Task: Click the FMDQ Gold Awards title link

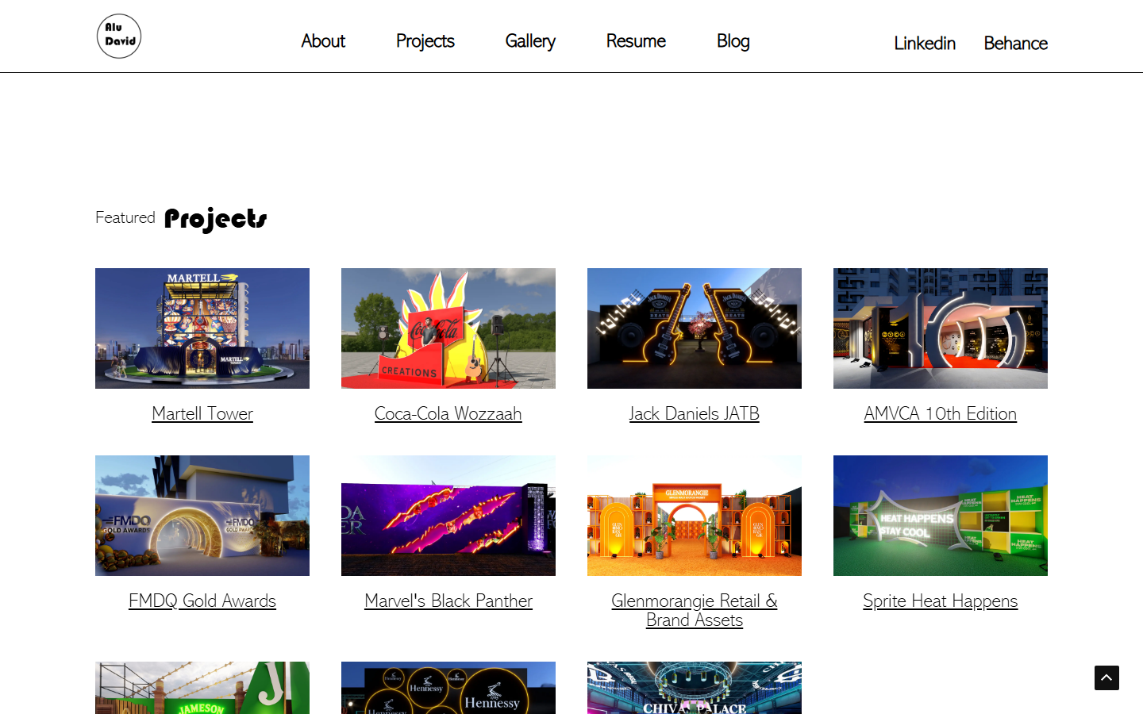Action: [202, 601]
